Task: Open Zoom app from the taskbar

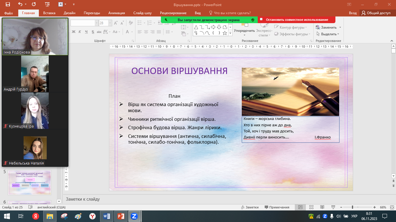Action: 134,216
